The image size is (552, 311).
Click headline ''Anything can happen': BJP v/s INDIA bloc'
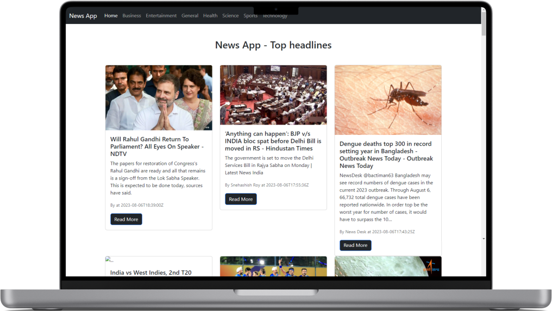[273, 141]
